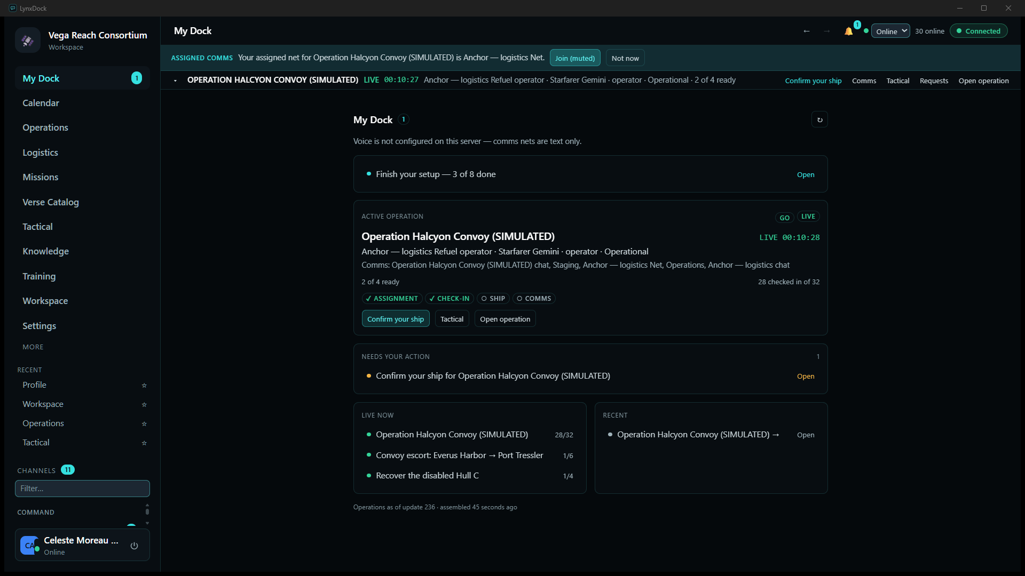Open Settings in the sidebar
Viewport: 1025px width, 576px height.
82,326
